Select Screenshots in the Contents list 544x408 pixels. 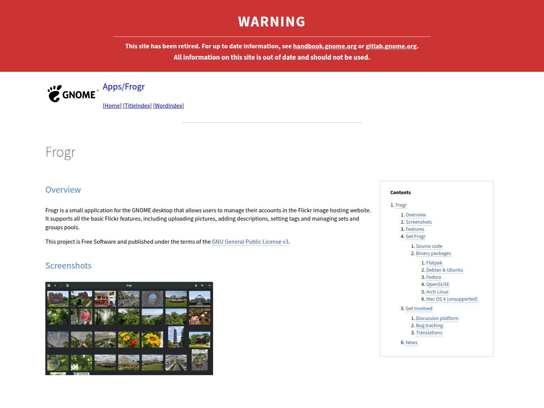coord(419,222)
